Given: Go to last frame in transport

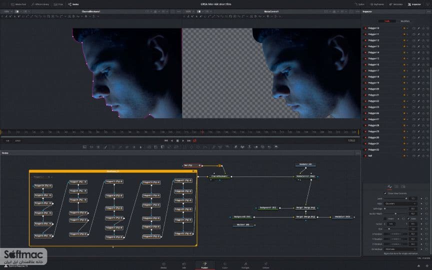Looking at the screenshot, I should 189,140.
